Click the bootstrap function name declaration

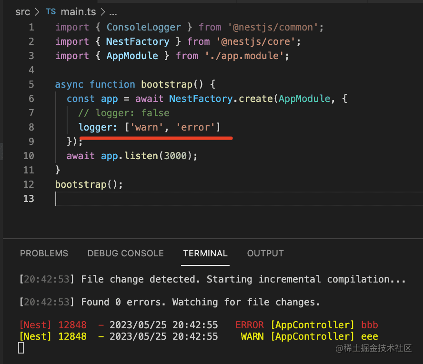[x=166, y=84]
